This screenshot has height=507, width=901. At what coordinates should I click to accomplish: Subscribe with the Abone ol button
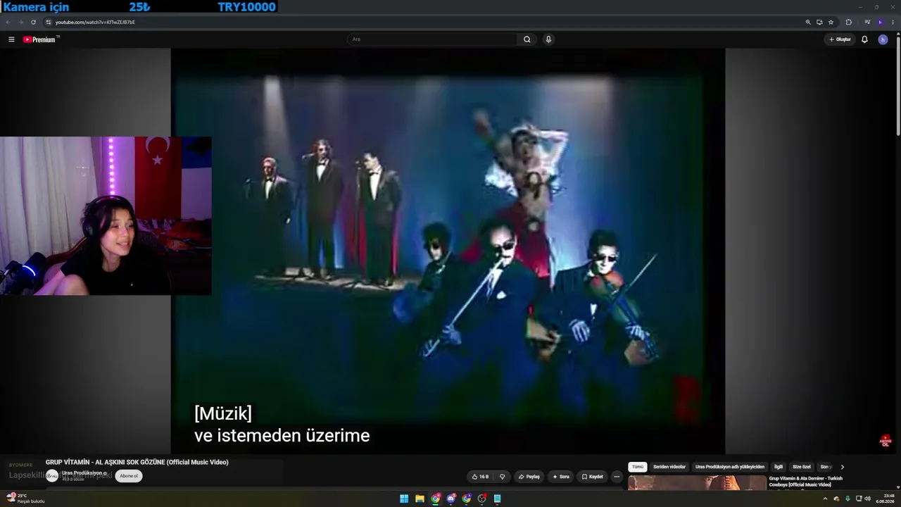point(129,476)
